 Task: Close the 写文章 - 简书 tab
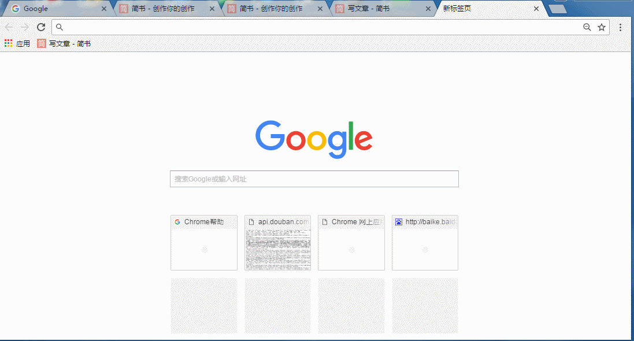tap(428, 9)
